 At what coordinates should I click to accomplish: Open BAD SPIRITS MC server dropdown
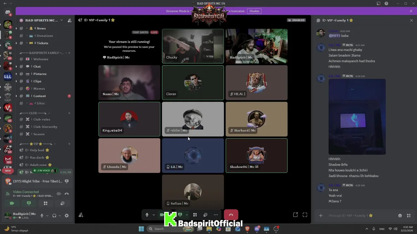pyautogui.click(x=62, y=20)
